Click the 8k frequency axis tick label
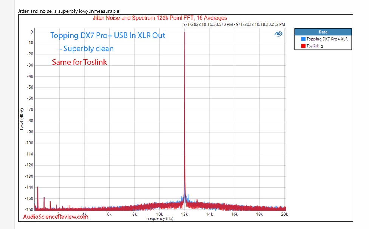The image size is (369, 229). click(x=134, y=214)
